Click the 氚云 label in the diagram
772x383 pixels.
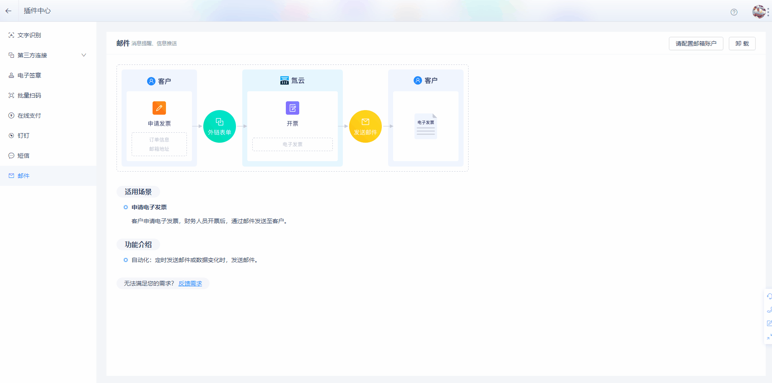[298, 80]
